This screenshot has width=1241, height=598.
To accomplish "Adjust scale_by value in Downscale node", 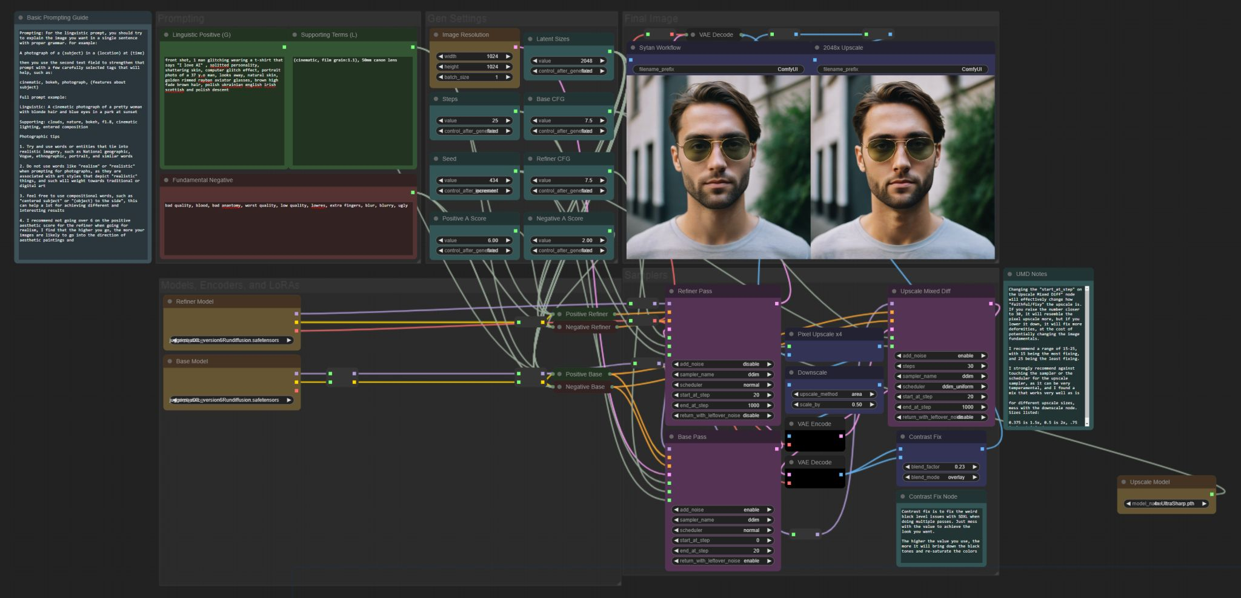I will pos(834,405).
